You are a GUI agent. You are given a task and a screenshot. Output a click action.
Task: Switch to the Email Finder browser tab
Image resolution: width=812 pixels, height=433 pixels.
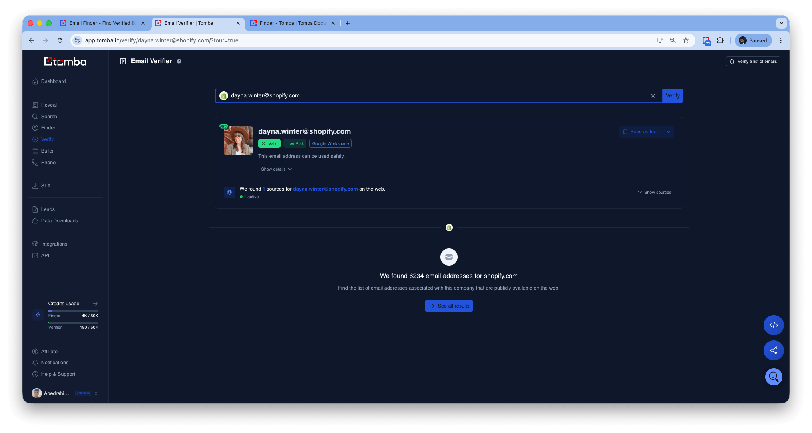[x=102, y=23]
